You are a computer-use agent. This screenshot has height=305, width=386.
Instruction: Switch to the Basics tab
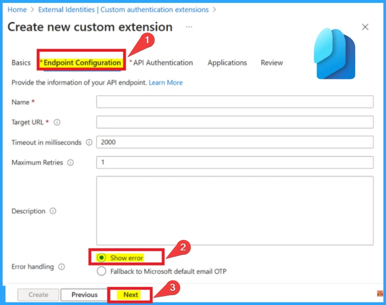(21, 63)
